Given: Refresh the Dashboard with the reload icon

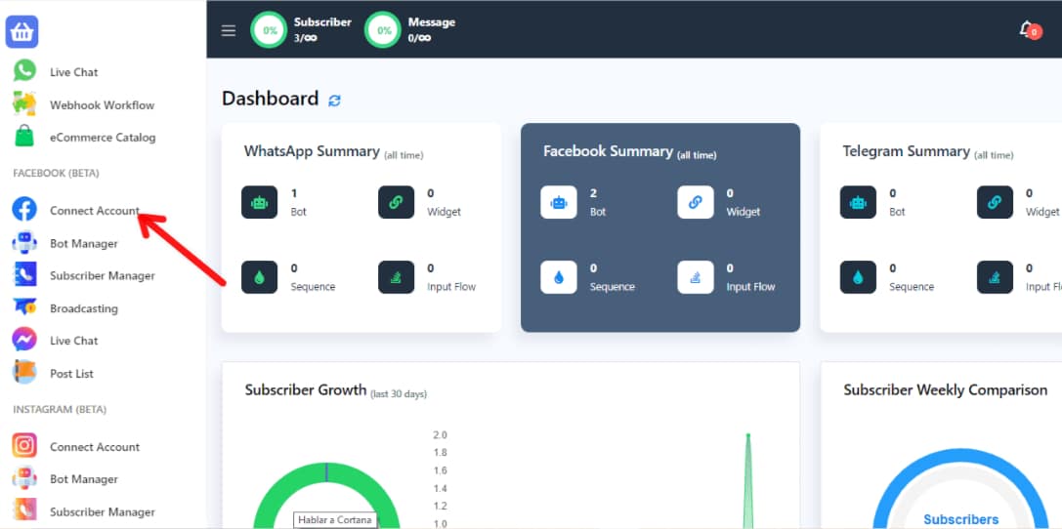Looking at the screenshot, I should (x=335, y=101).
